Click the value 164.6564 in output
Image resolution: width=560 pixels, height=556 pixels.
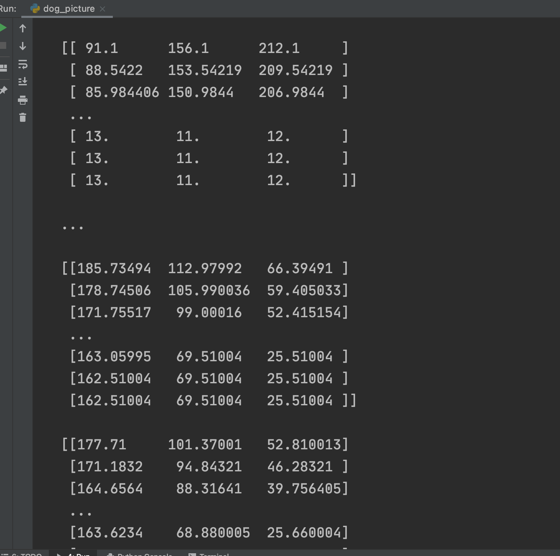coord(110,489)
